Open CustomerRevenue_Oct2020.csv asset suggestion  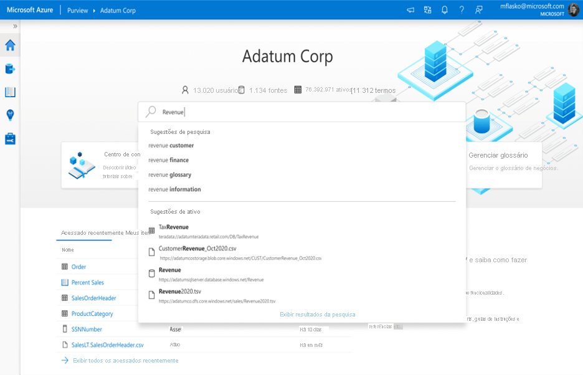pos(235,253)
